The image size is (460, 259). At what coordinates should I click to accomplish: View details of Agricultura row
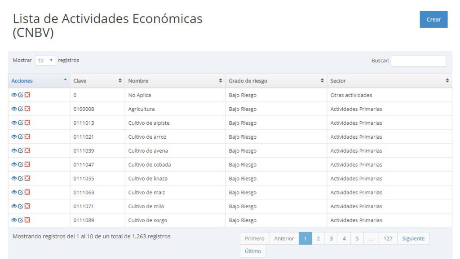(x=14, y=109)
